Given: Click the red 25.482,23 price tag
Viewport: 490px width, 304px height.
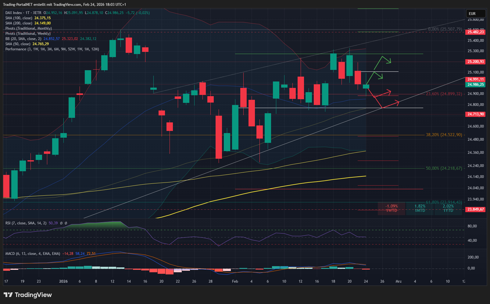Looking at the screenshot, I should pyautogui.click(x=475, y=32).
